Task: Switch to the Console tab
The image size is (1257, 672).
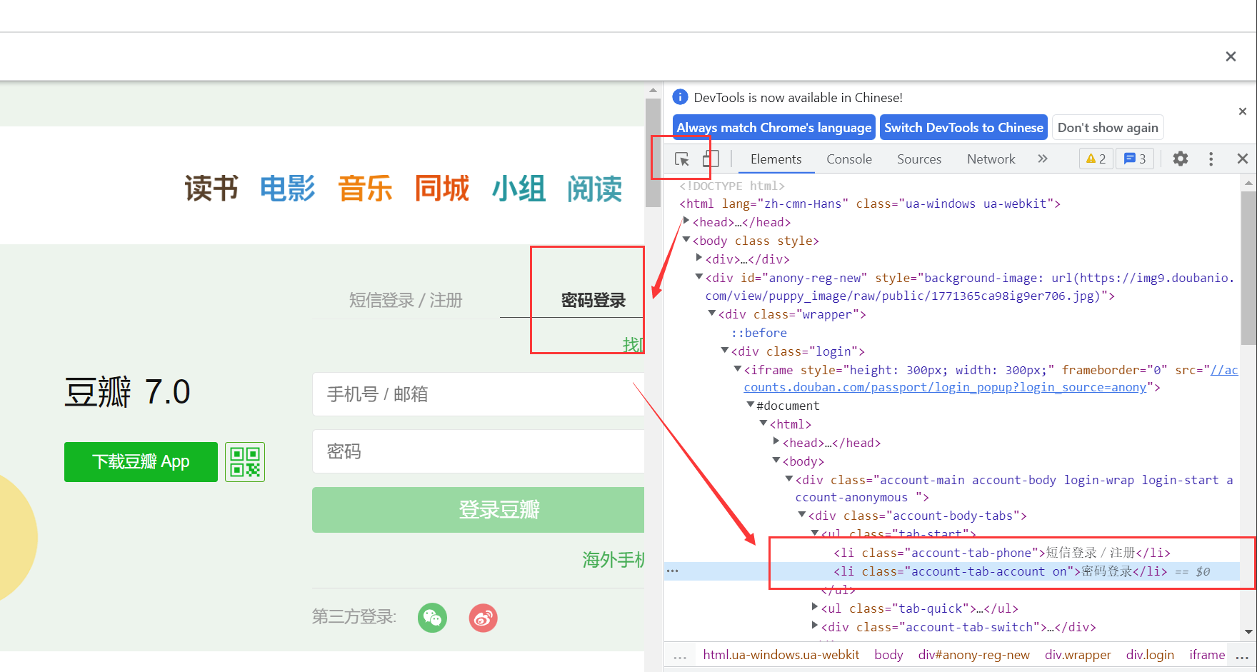Action: (x=849, y=159)
